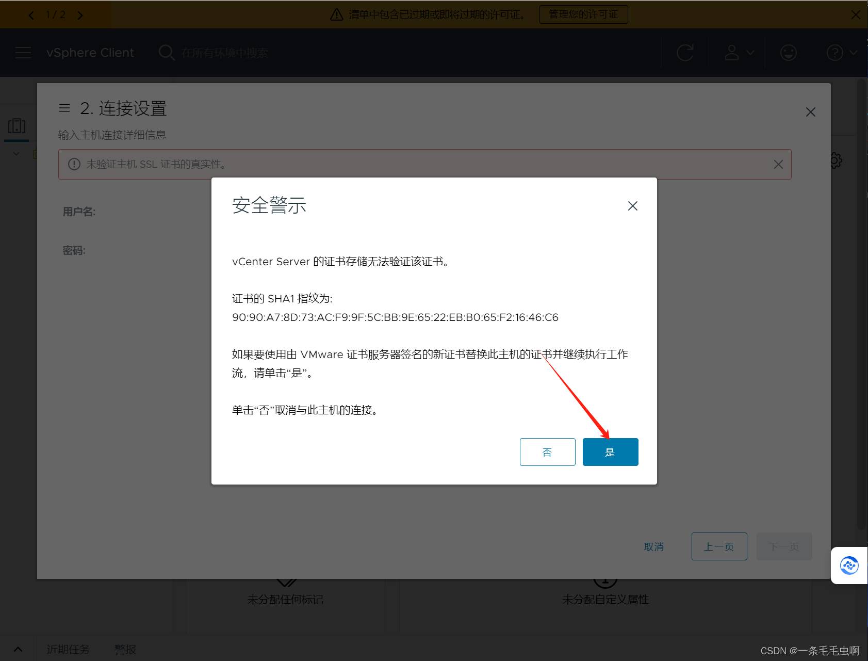
Task: Open the help question mark dropdown
Action: click(841, 53)
